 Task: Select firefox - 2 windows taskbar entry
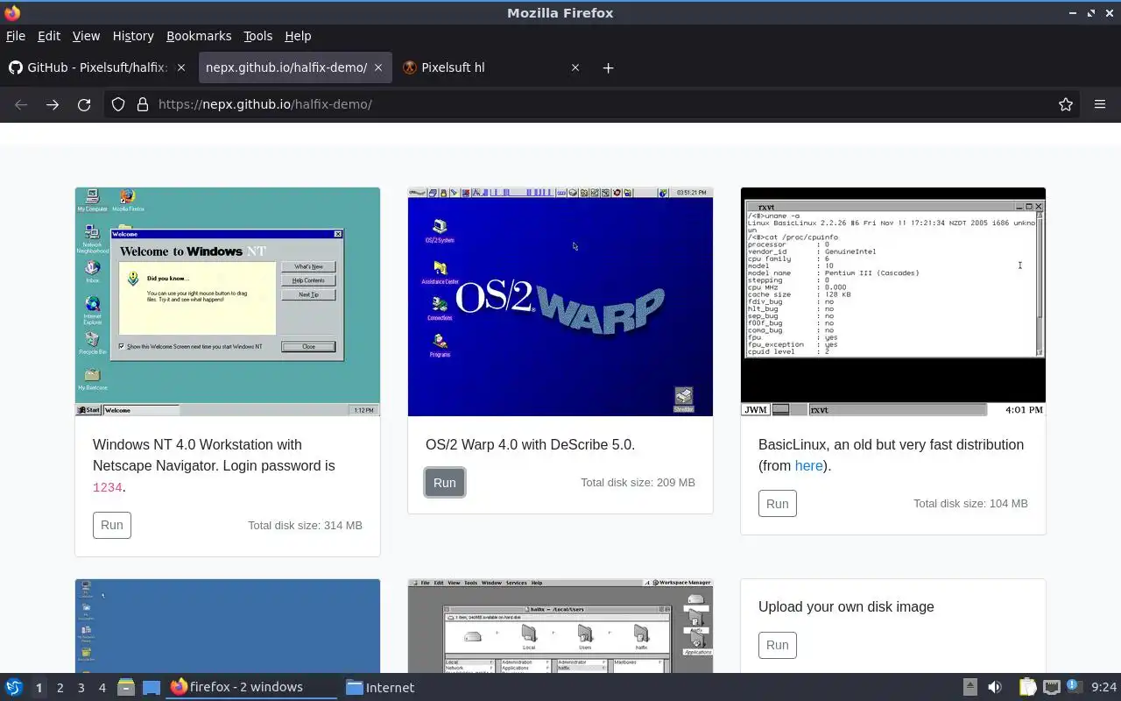(x=252, y=687)
